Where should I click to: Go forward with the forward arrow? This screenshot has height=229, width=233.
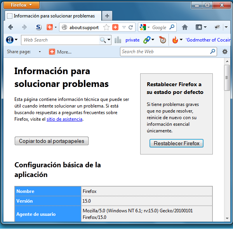[x=24, y=27]
